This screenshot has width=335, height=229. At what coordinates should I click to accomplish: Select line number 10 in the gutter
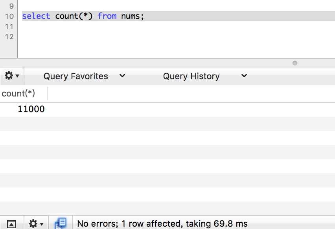[9, 16]
